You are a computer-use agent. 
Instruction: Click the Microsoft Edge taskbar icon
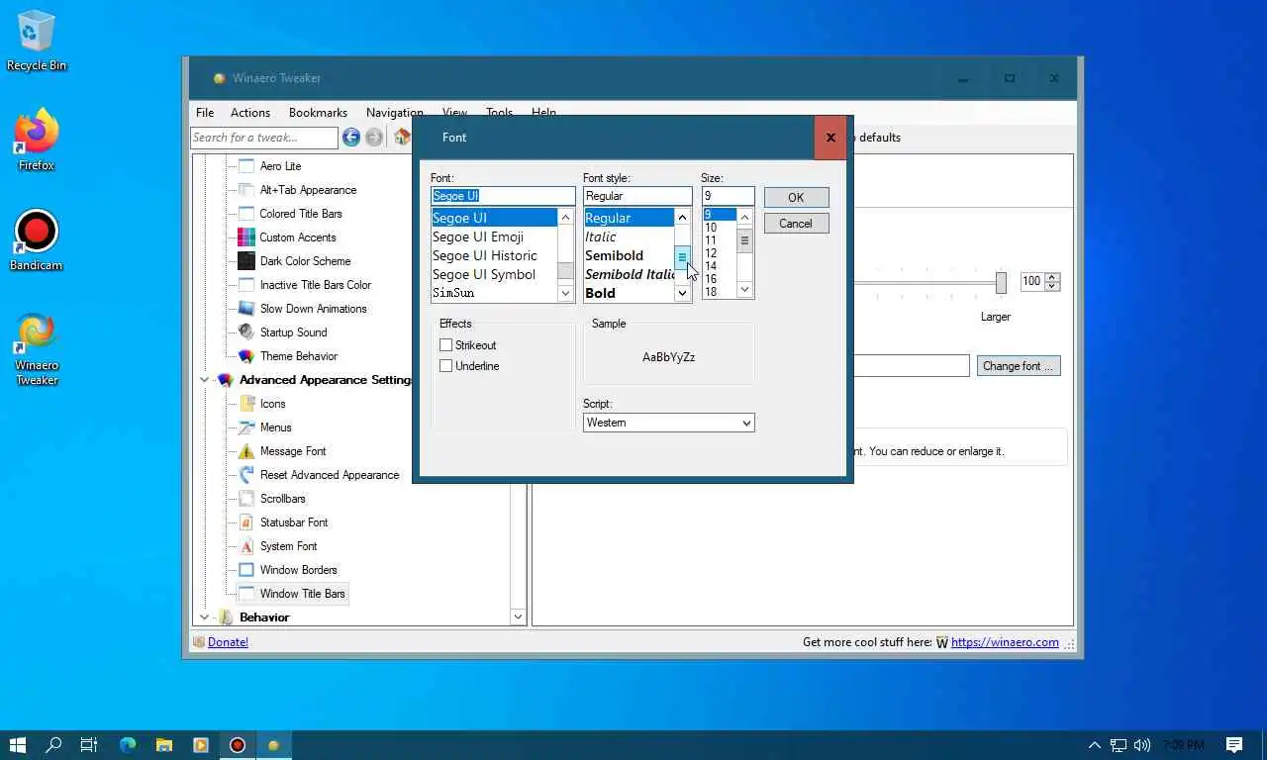click(128, 745)
